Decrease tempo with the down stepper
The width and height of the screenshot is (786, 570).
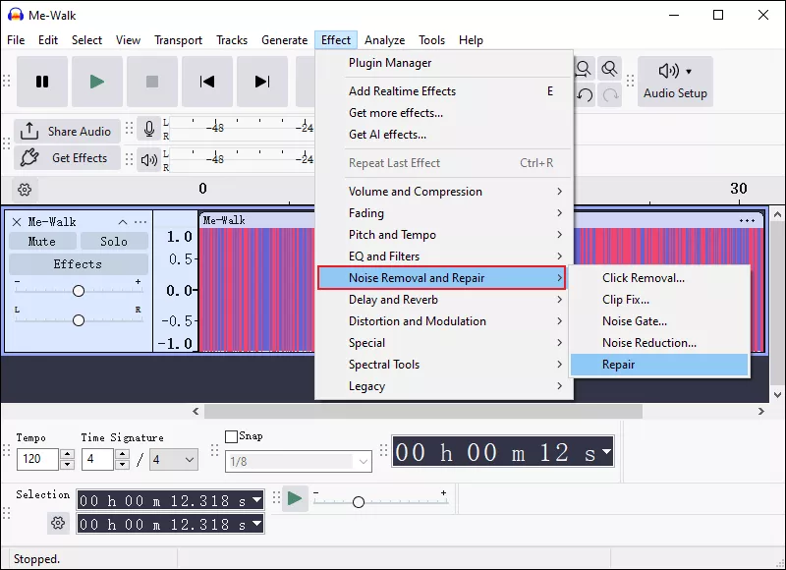67,464
